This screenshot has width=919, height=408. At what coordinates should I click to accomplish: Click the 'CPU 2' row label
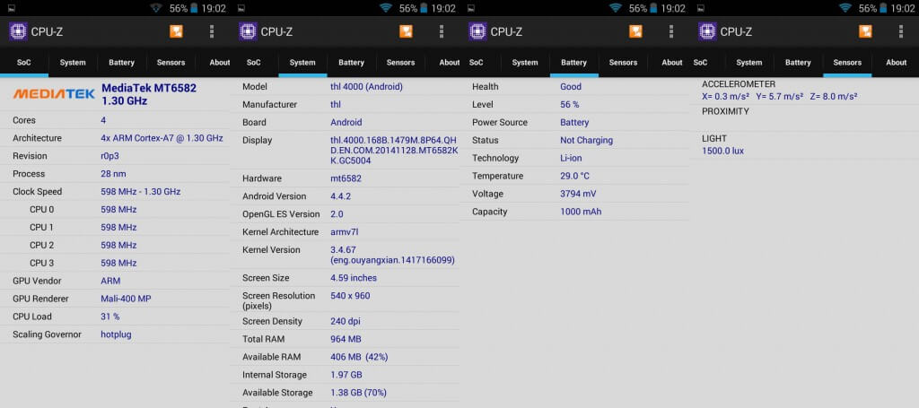coord(41,246)
